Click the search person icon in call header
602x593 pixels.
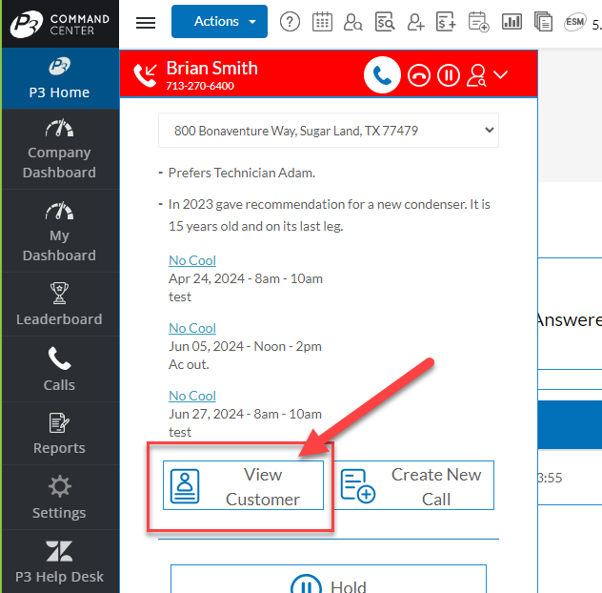(476, 75)
